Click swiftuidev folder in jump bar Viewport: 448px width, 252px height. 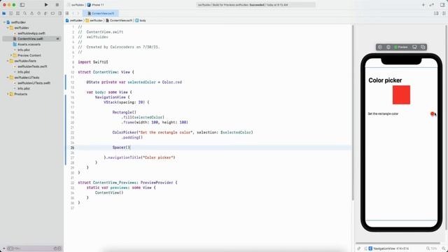(94, 20)
